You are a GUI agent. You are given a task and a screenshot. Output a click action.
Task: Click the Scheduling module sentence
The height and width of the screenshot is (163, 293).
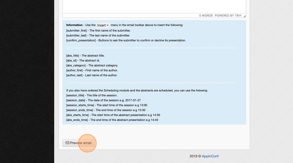tap(137, 90)
